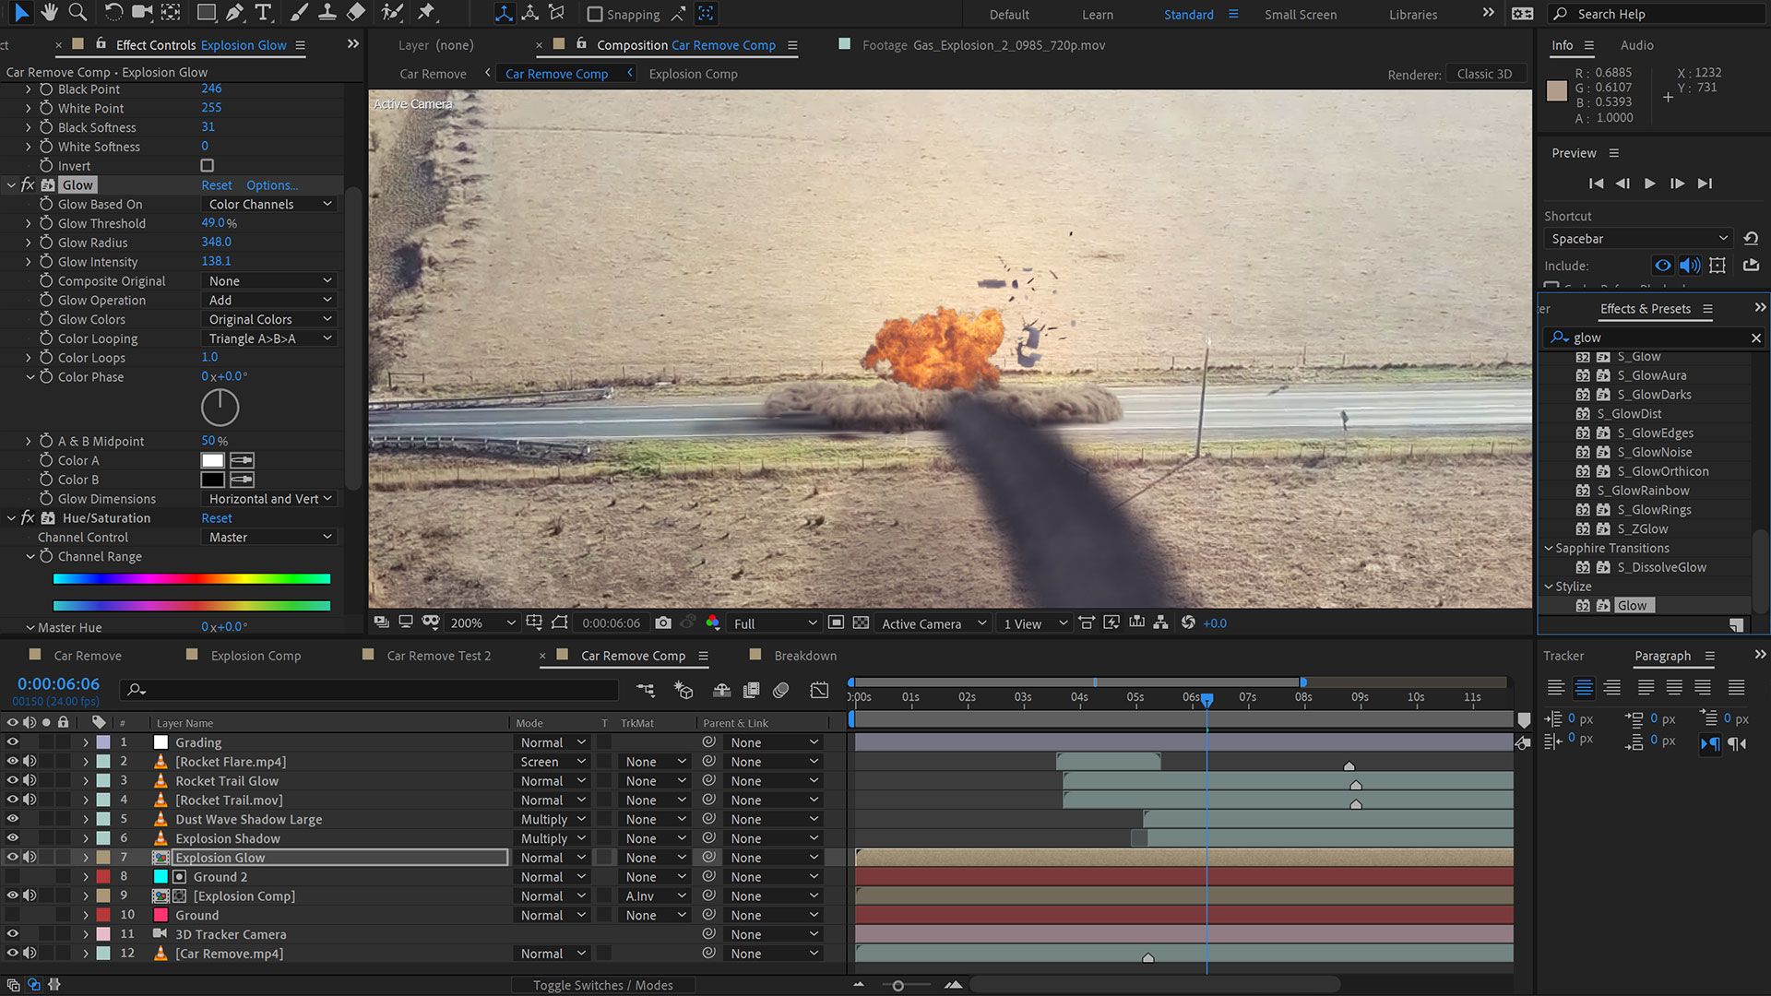Click the Color A white swatch

tap(212, 460)
